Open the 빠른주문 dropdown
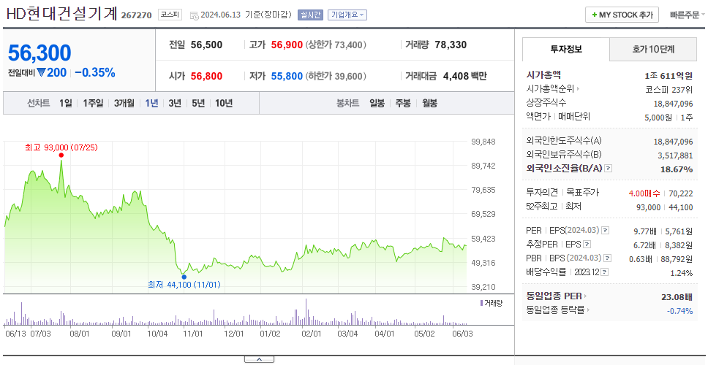This screenshot has height=365, width=708. 688,15
